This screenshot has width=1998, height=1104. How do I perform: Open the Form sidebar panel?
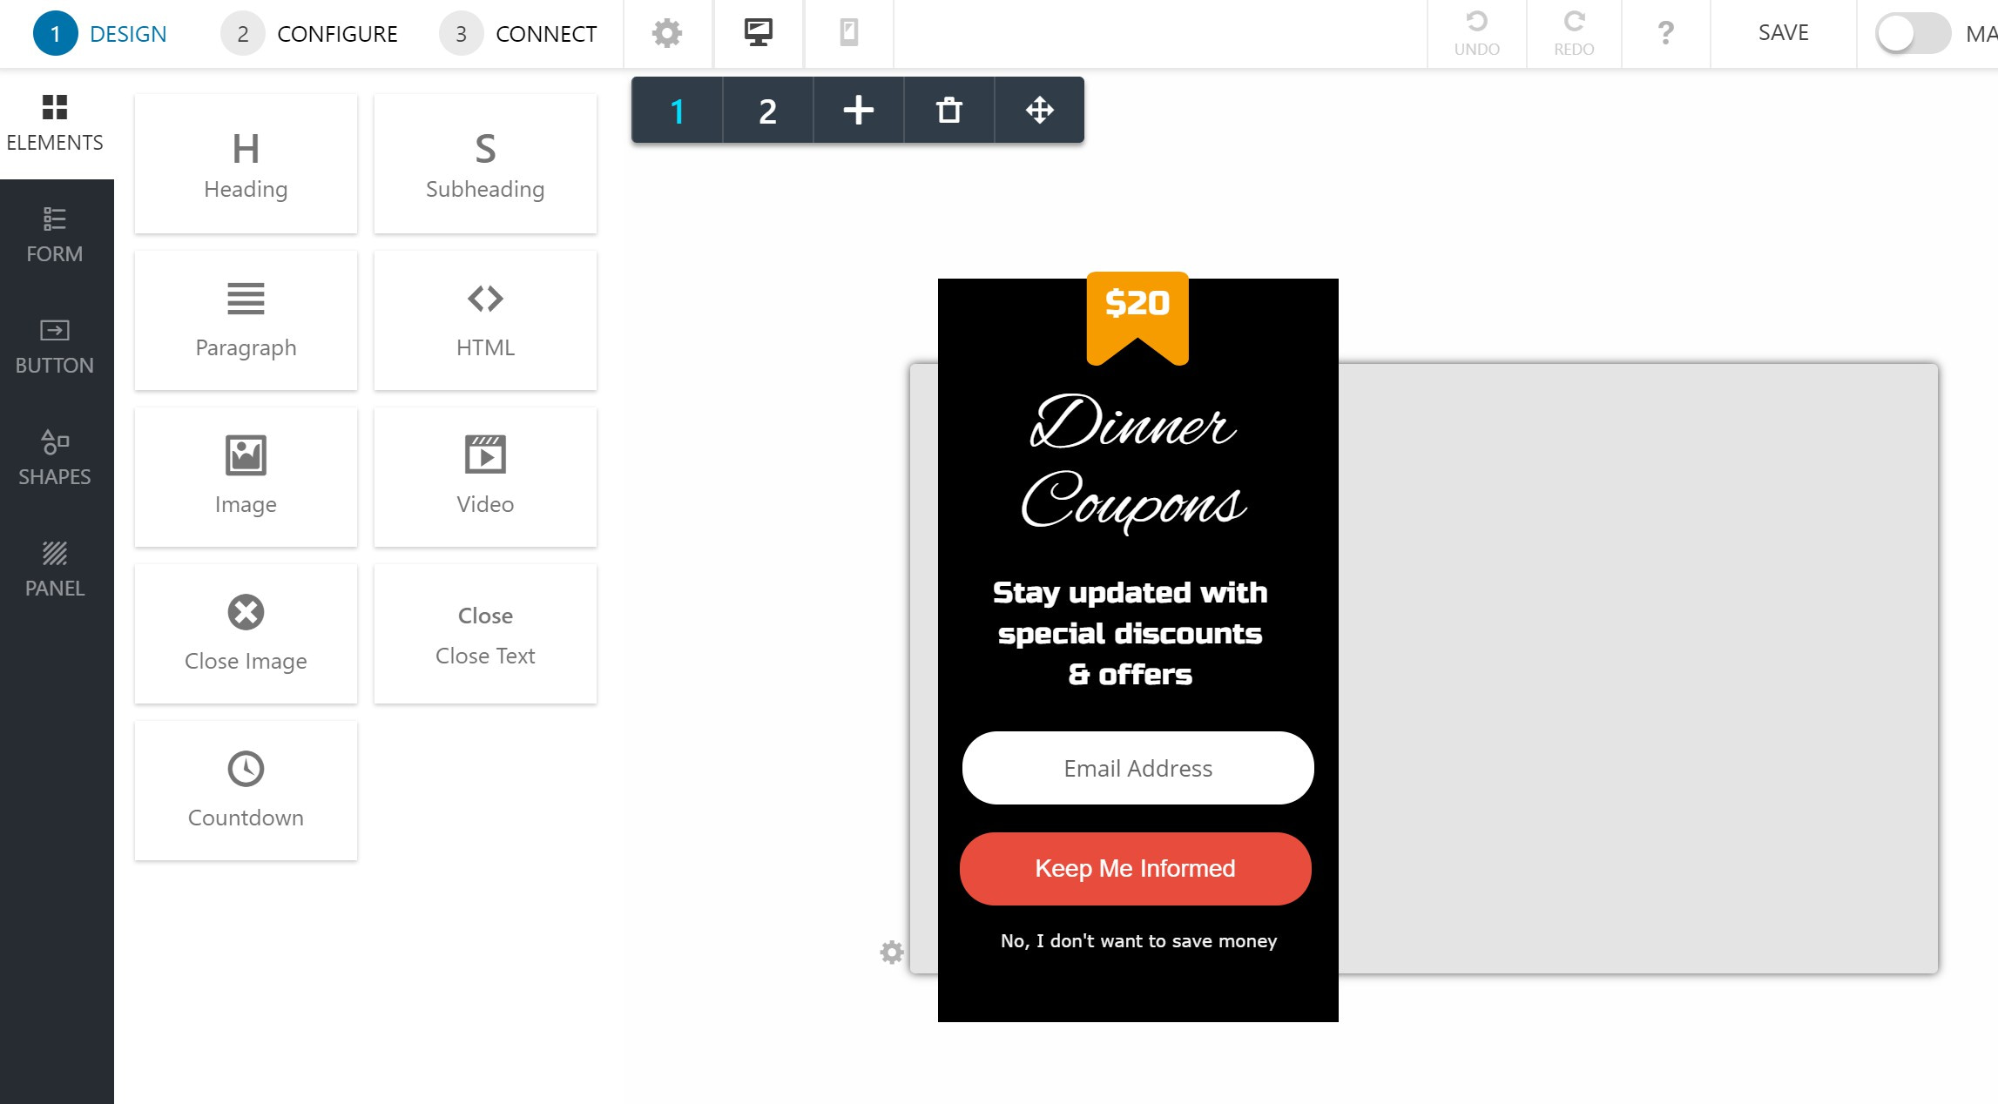coord(55,235)
